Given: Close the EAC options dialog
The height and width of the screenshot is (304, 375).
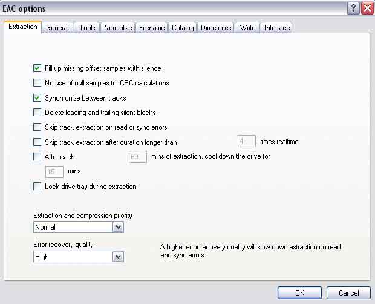Looking at the screenshot, I should tap(367, 8).
